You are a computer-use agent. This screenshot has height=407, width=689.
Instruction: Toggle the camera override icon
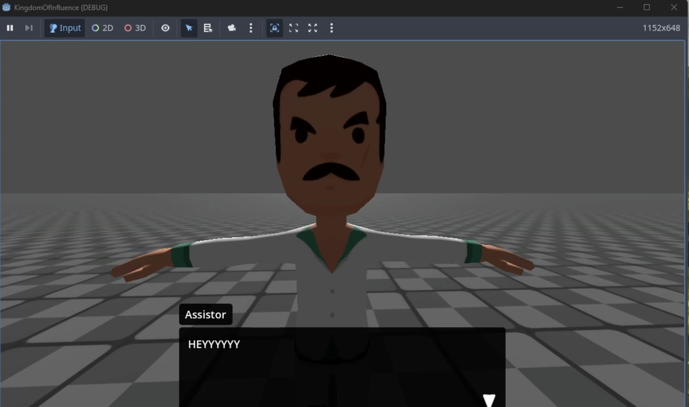coord(232,28)
